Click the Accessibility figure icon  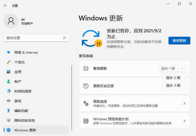(x=9, y=110)
